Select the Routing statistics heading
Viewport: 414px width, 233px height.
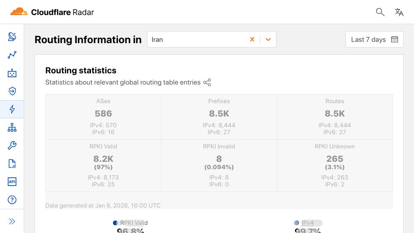click(81, 70)
